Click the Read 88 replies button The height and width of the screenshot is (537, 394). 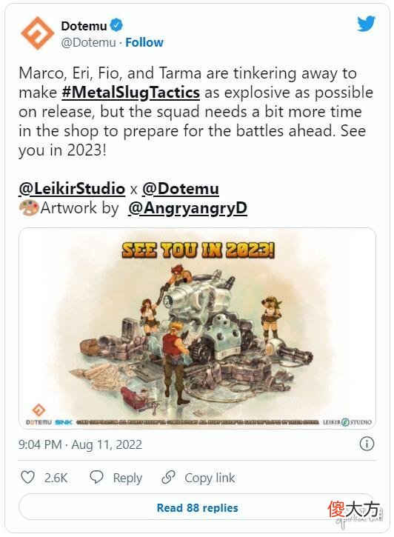197,507
